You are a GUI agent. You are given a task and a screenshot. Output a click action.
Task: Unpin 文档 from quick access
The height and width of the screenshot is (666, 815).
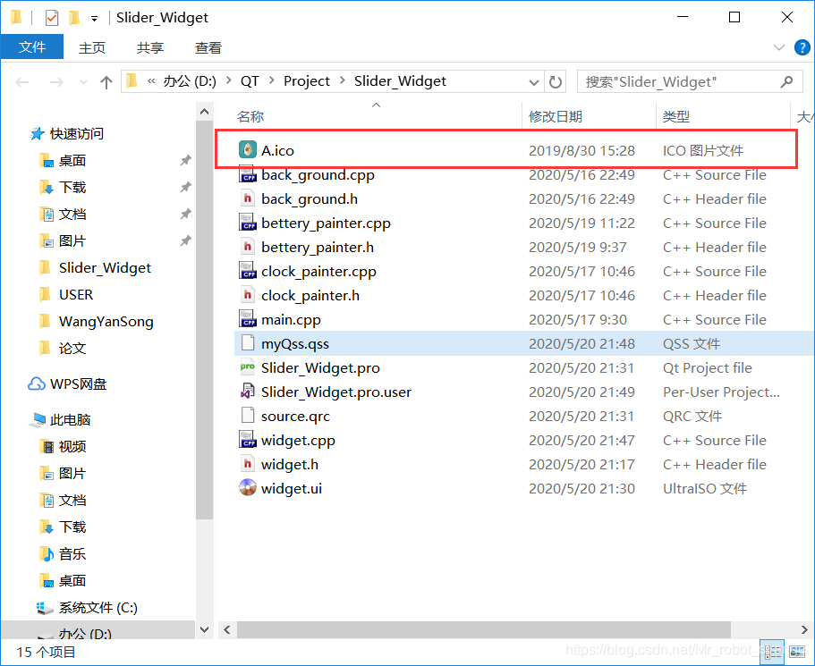(x=185, y=214)
